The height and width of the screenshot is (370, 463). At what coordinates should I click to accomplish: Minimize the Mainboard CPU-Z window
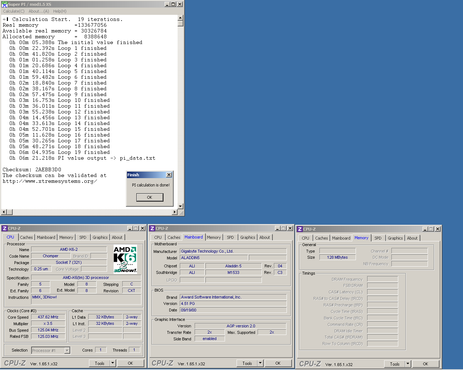277,228
